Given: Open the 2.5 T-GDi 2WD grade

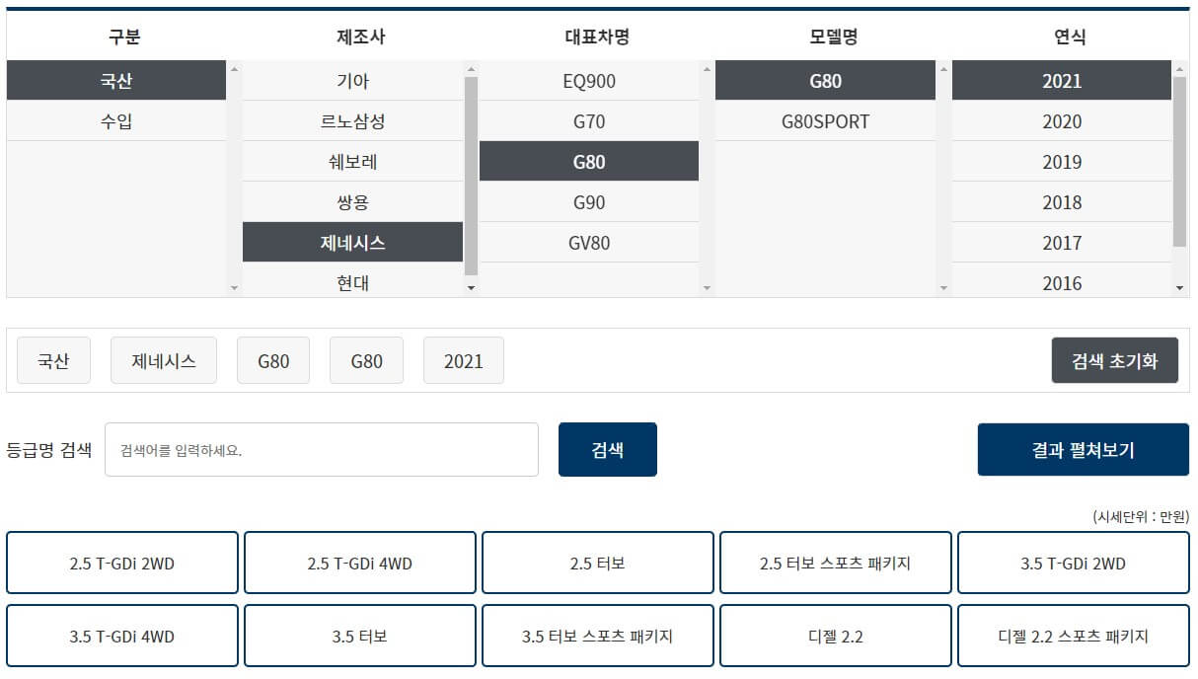Looking at the screenshot, I should [x=122, y=563].
